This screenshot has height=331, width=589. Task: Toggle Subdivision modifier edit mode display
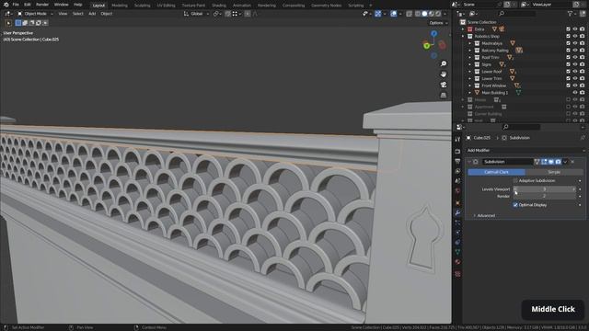tap(544, 162)
